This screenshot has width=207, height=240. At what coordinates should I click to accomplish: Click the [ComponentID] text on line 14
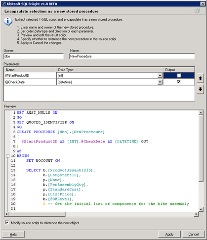click(63, 175)
